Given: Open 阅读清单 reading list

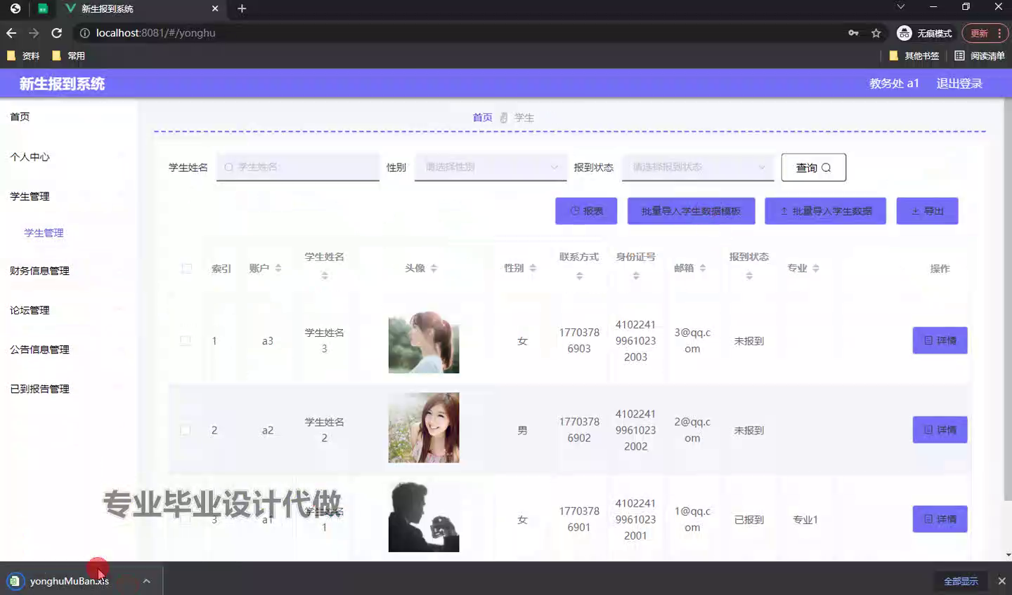Looking at the screenshot, I should coord(979,55).
